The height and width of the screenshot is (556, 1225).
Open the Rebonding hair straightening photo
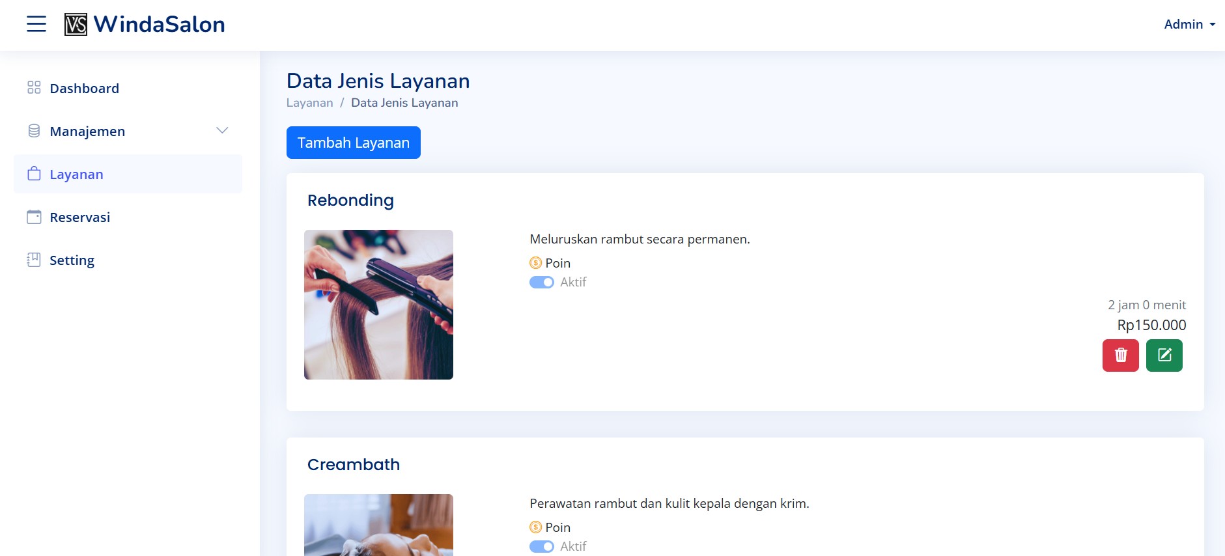click(378, 305)
